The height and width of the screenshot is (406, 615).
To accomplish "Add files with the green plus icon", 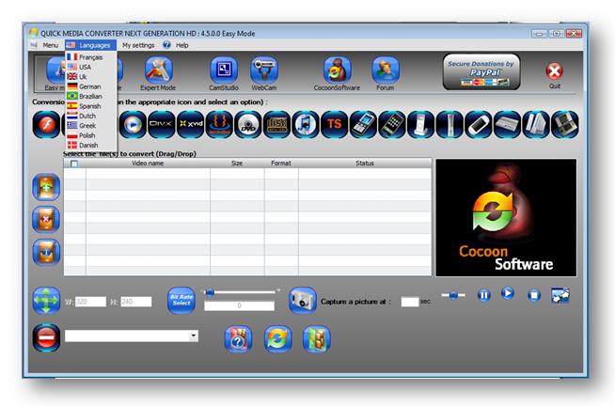I will pyautogui.click(x=46, y=187).
